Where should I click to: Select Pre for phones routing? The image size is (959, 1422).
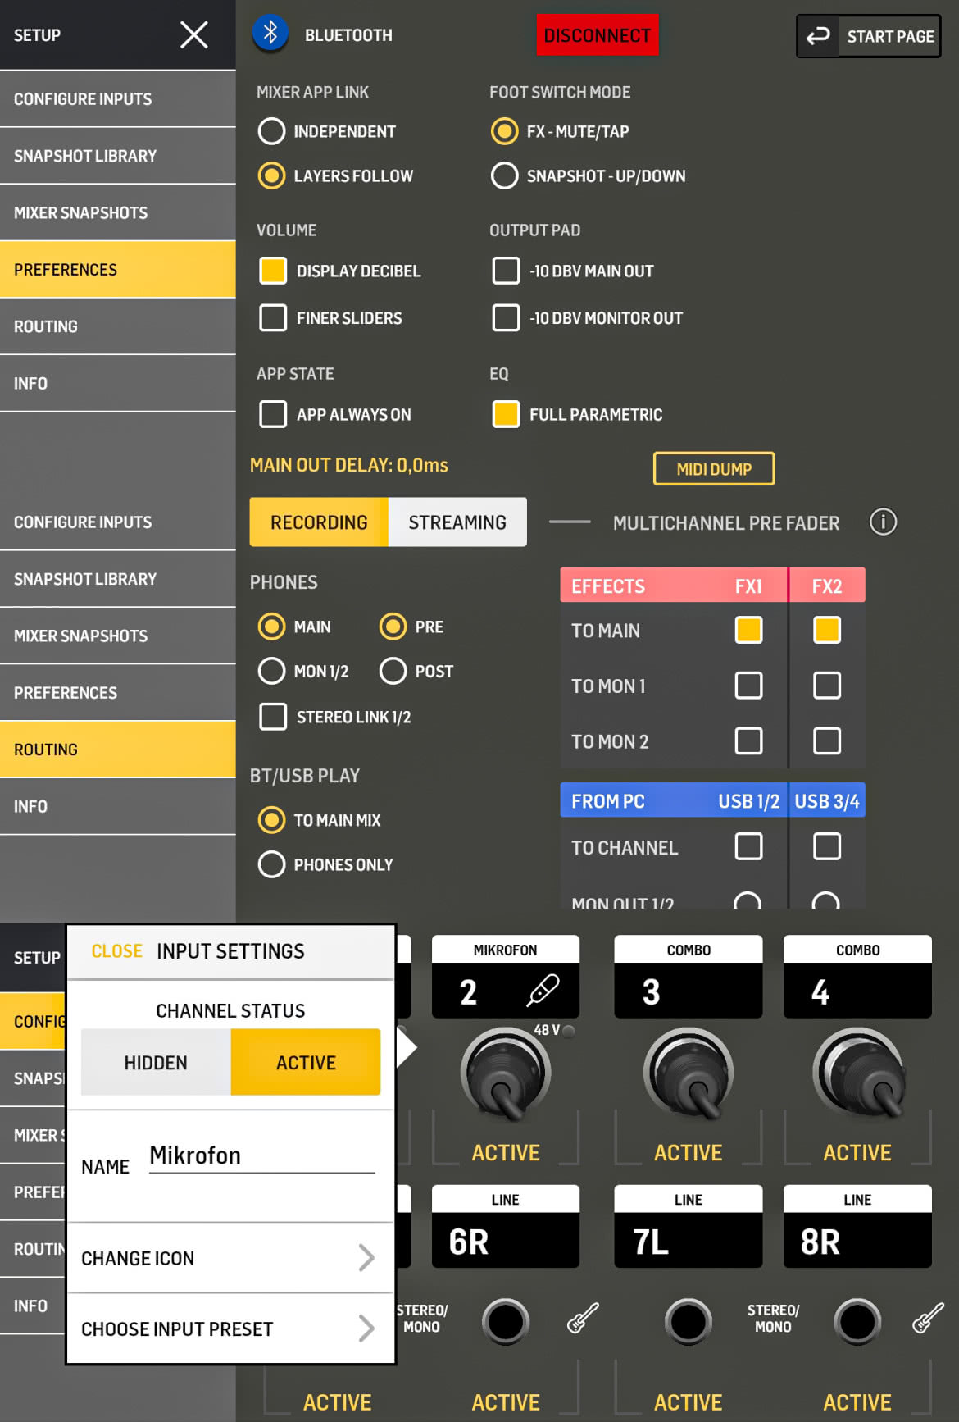tap(393, 627)
